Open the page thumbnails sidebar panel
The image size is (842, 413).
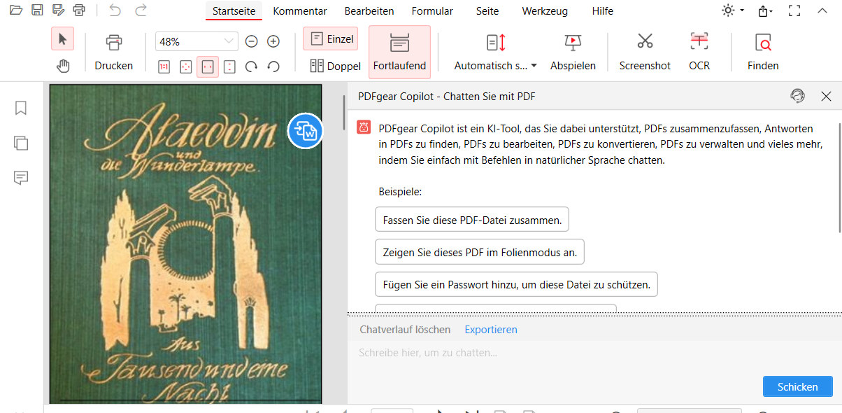[x=20, y=143]
